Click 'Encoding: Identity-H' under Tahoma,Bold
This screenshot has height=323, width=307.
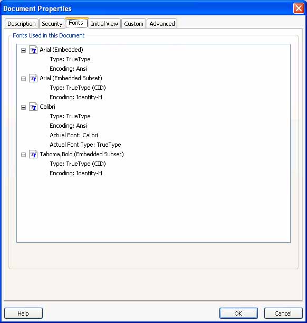(x=76, y=173)
